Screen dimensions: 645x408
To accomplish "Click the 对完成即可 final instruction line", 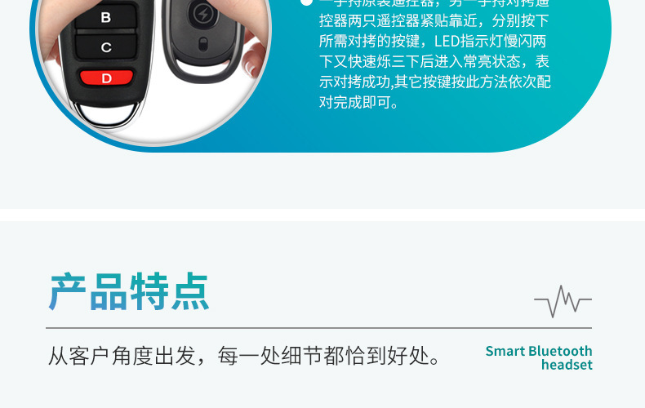I will pos(358,102).
